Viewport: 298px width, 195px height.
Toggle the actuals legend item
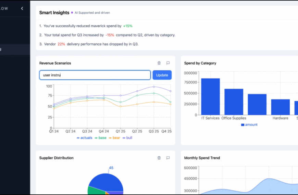(x=84, y=138)
